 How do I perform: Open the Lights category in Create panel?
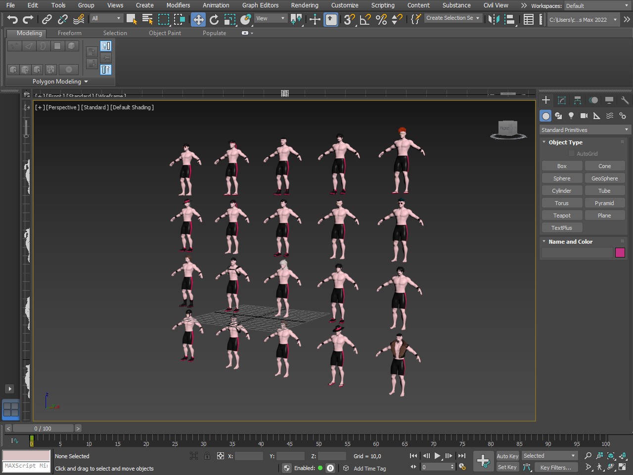pyautogui.click(x=571, y=116)
